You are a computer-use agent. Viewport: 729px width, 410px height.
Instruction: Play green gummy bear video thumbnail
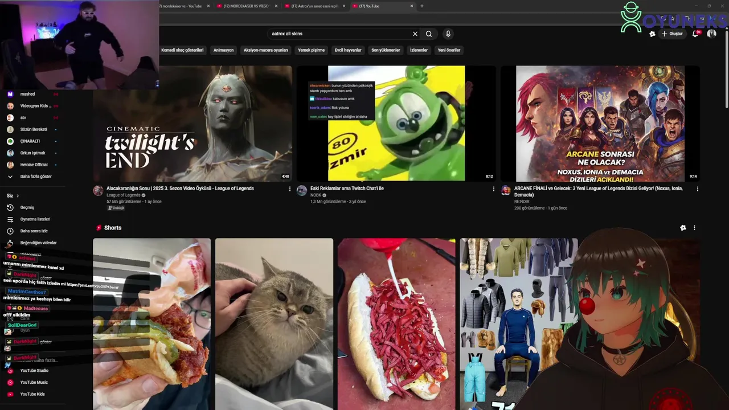(x=396, y=124)
